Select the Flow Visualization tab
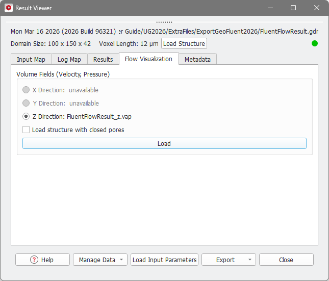 [149, 59]
